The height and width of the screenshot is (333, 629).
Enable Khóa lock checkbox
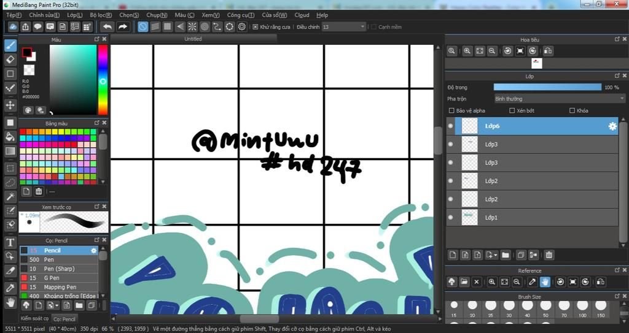[572, 110]
